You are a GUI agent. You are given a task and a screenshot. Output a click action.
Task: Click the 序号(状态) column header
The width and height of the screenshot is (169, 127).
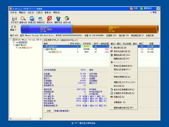click(x=75, y=44)
